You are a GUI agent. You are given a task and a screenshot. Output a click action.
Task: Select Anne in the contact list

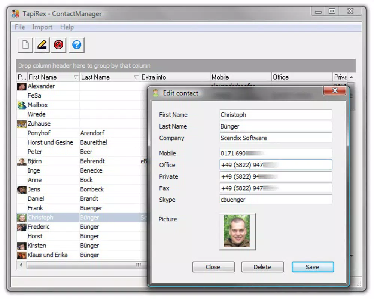pyautogui.click(x=35, y=180)
